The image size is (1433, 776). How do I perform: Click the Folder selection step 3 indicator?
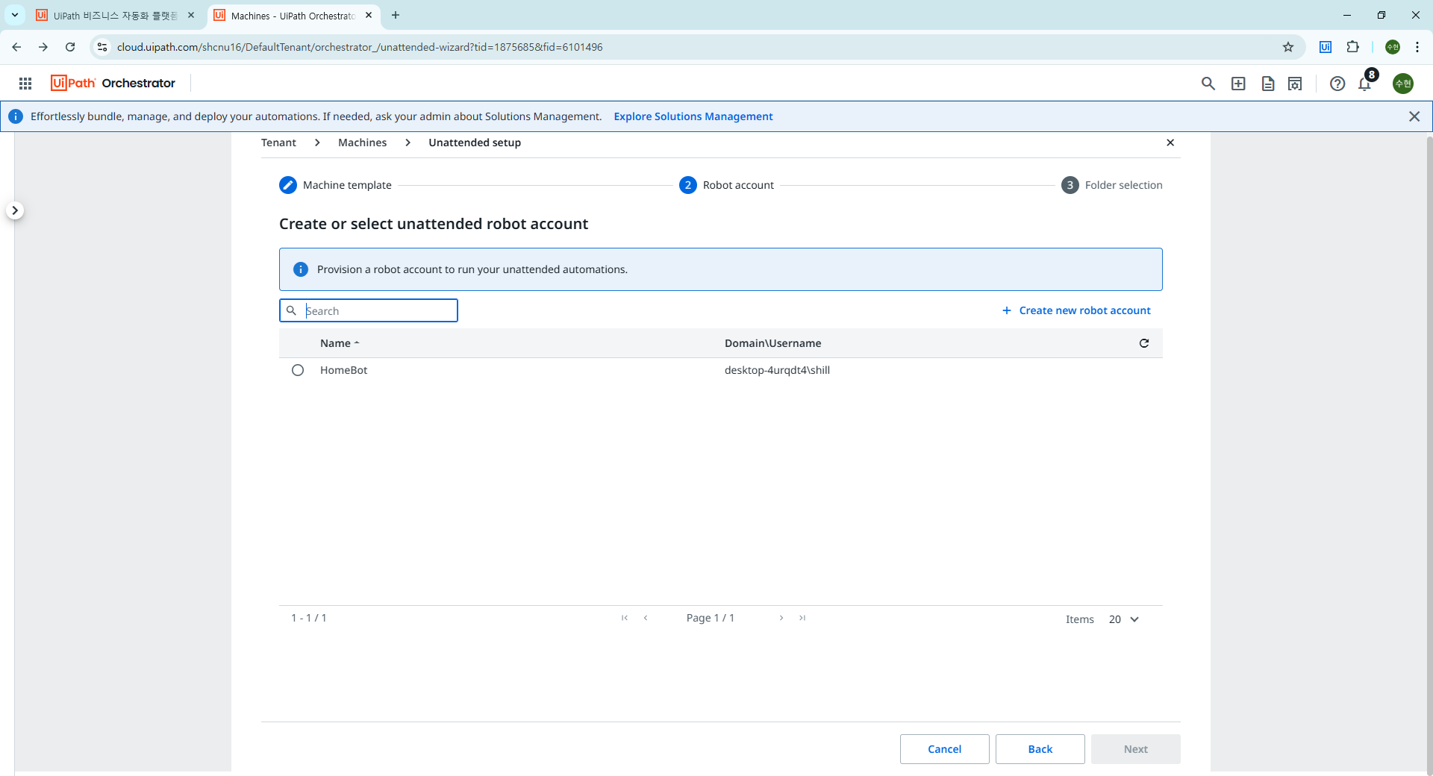[1070, 185]
